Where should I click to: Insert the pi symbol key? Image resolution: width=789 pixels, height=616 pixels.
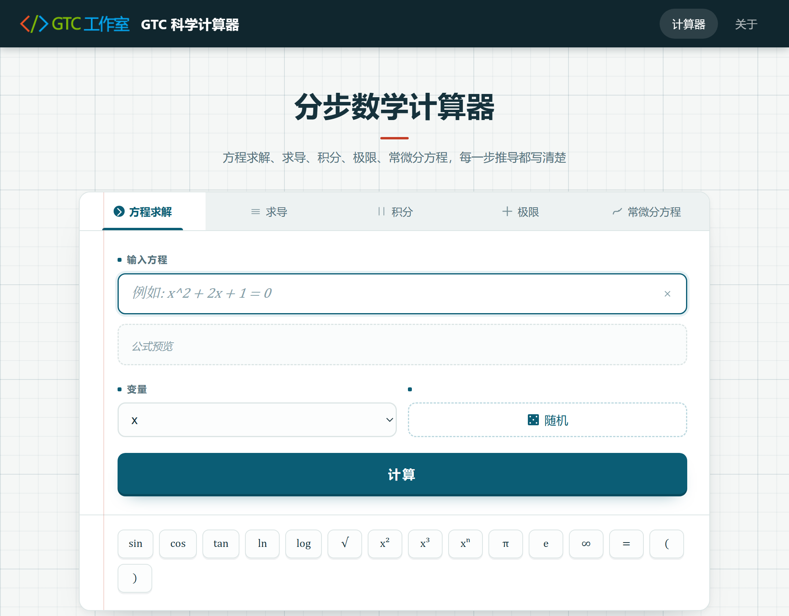click(x=506, y=544)
